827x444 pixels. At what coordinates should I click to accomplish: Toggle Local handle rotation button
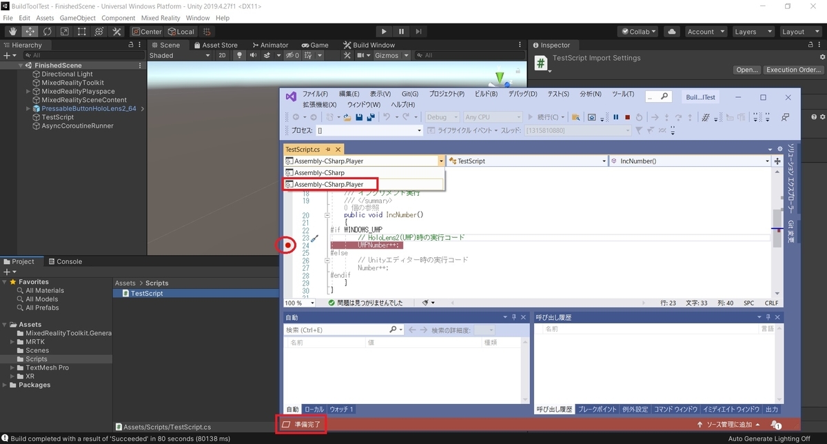click(x=181, y=32)
